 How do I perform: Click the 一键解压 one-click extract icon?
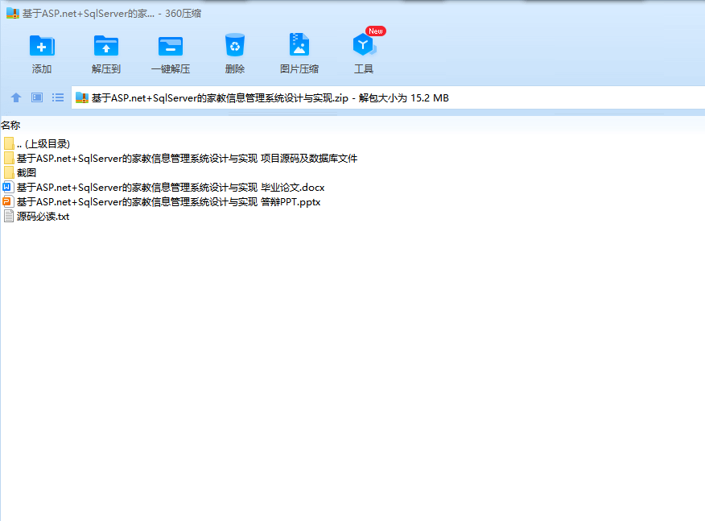click(x=171, y=46)
